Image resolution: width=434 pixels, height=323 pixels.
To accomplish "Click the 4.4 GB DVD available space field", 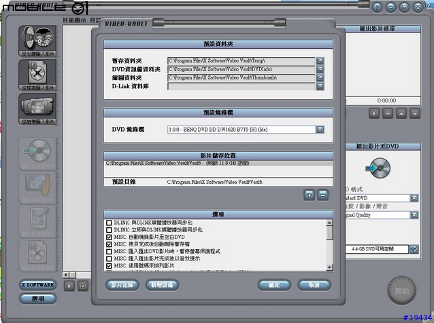I will click(377, 249).
